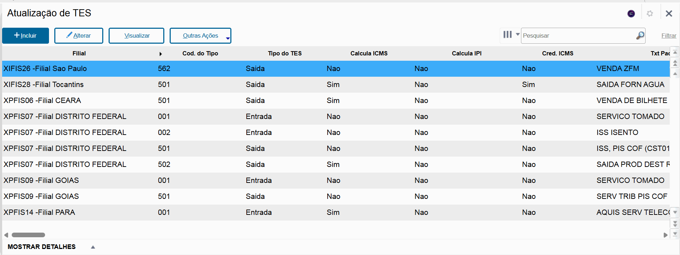The height and width of the screenshot is (255, 680).
Task: Jump to last record with bottom arrow
Action: (x=675, y=234)
